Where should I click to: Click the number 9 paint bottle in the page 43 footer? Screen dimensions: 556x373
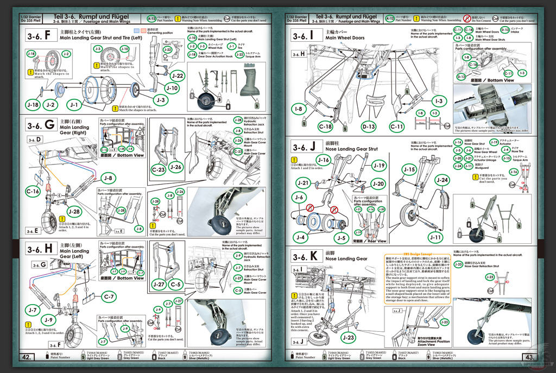pos(429,356)
